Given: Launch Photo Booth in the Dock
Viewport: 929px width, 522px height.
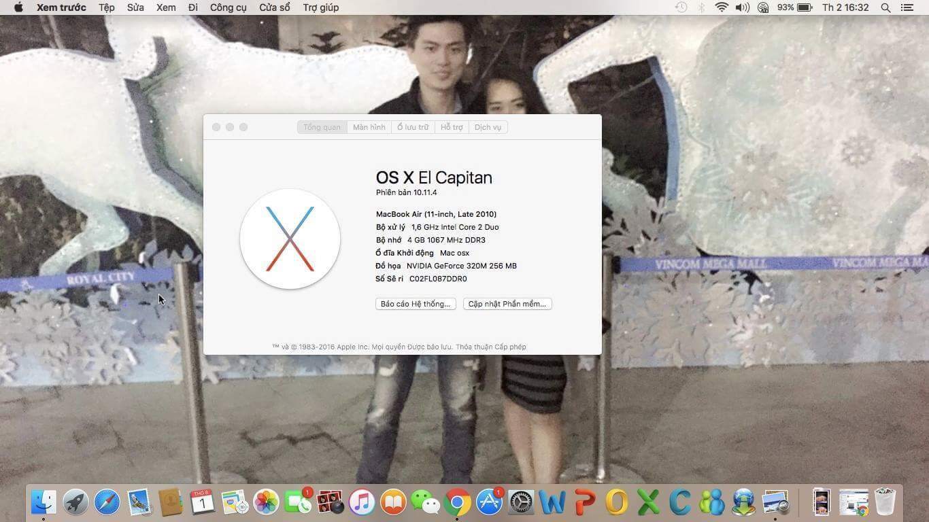Looking at the screenshot, I should (330, 502).
